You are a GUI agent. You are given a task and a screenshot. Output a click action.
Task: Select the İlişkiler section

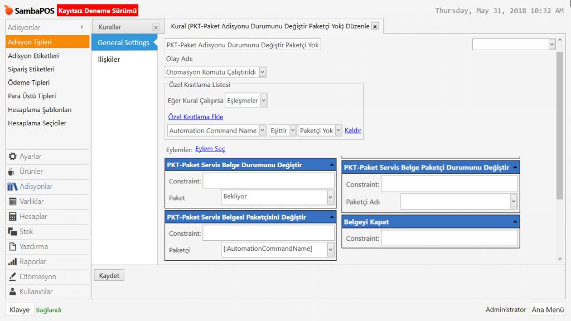coord(109,60)
